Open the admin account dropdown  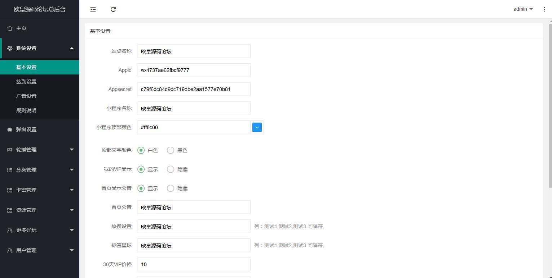click(522, 9)
